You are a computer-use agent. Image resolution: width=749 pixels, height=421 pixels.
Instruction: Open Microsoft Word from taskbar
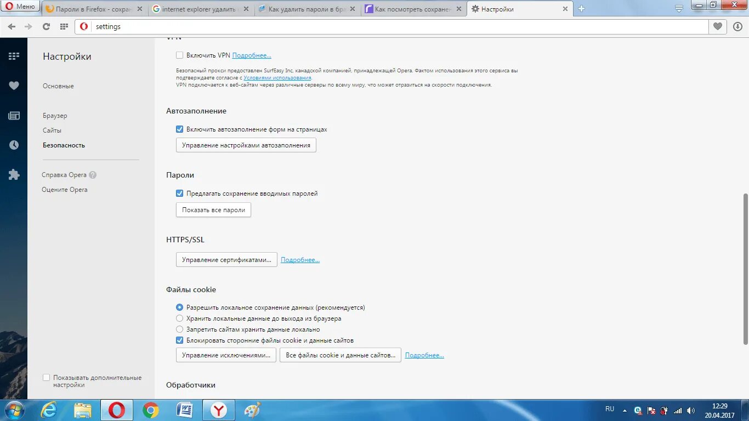(x=185, y=410)
